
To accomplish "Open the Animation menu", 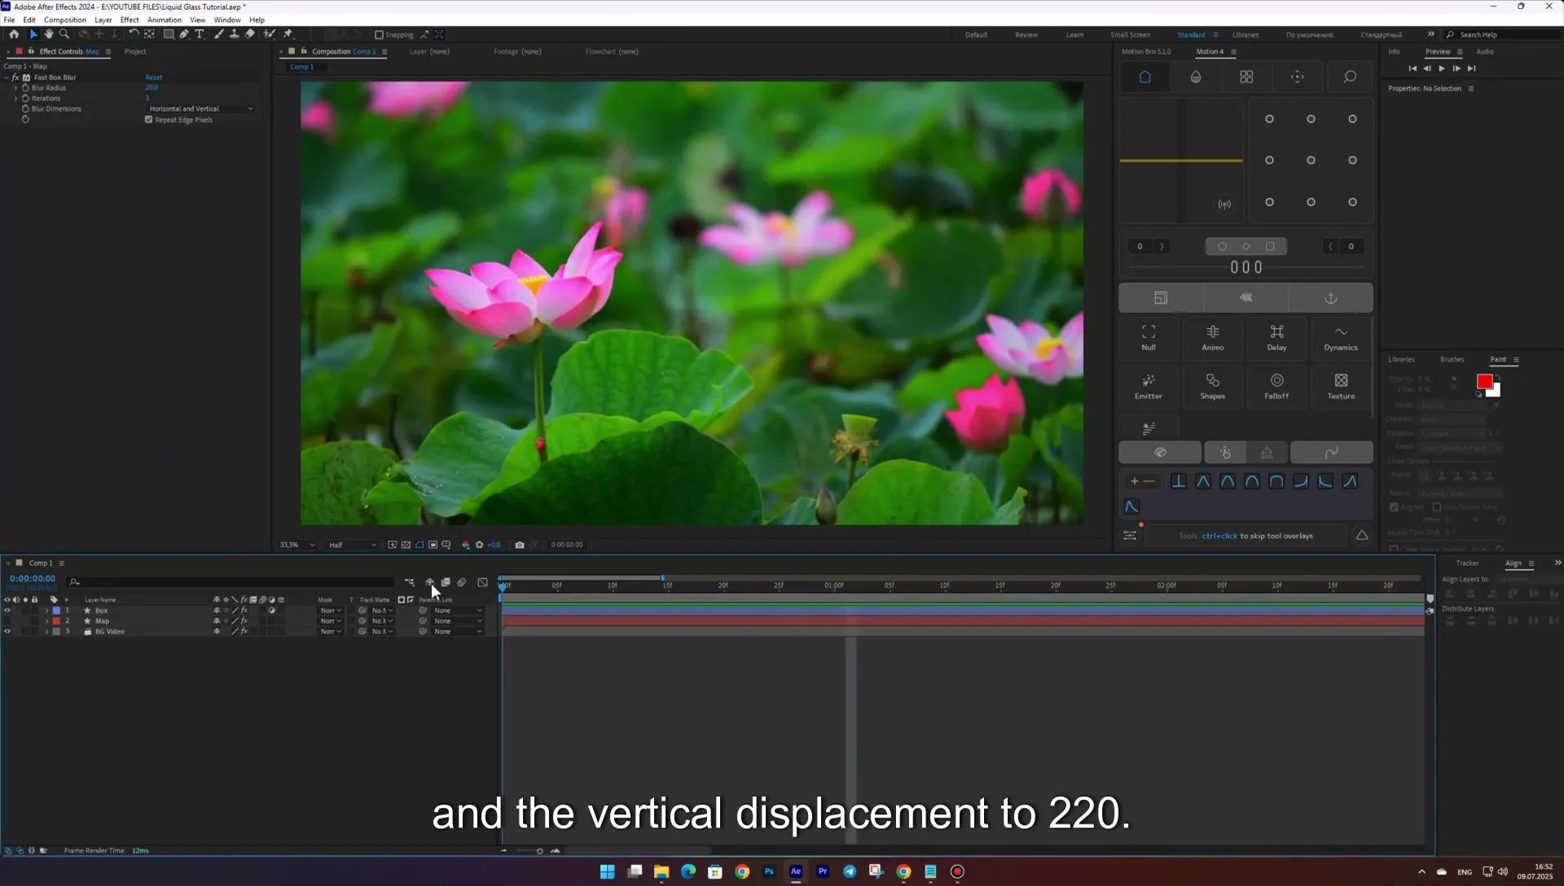I will point(164,20).
